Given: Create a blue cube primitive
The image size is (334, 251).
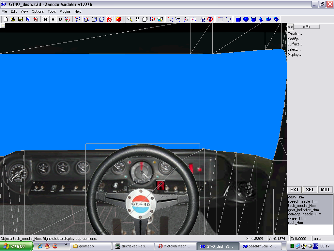Looking at the screenshot, I should (x=238, y=19).
